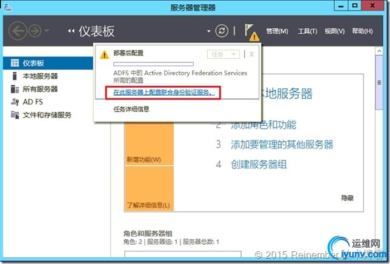Click the 角色和服务器组 heading
This screenshot has height=264, width=390.
[x=148, y=234]
